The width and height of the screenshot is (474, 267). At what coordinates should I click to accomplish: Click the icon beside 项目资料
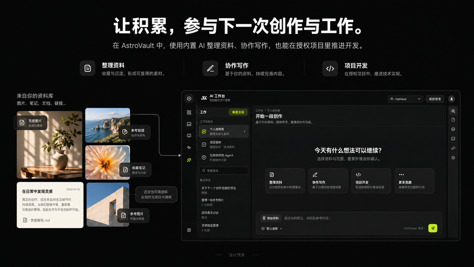click(x=204, y=145)
